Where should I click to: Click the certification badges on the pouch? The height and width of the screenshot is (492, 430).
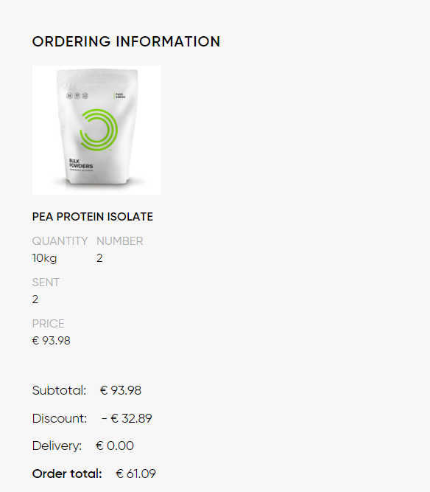[77, 95]
